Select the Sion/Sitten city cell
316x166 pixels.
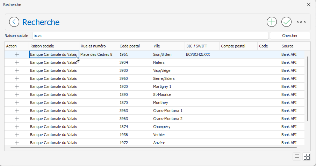tap(168, 54)
